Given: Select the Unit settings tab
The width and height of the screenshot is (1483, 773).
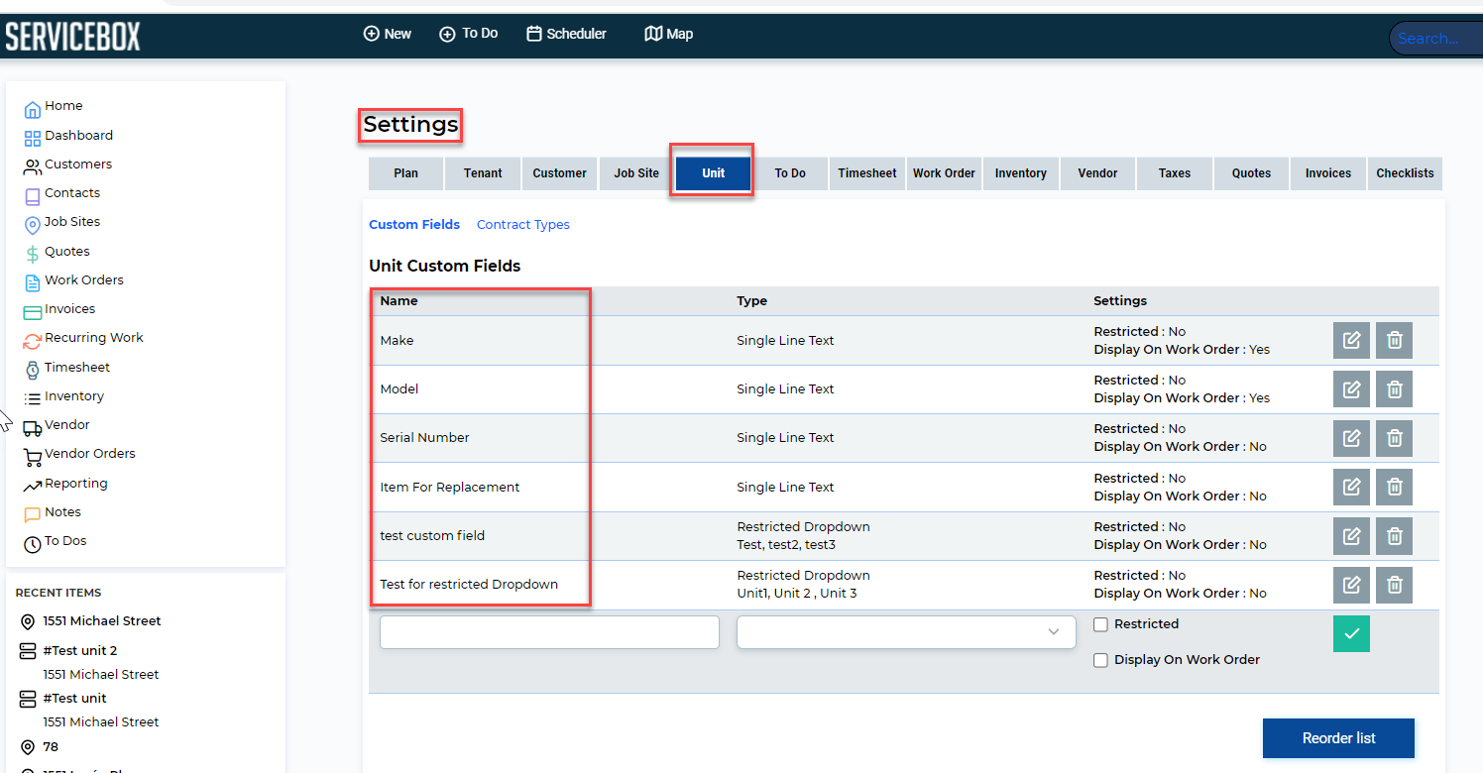Looking at the screenshot, I should 714,173.
